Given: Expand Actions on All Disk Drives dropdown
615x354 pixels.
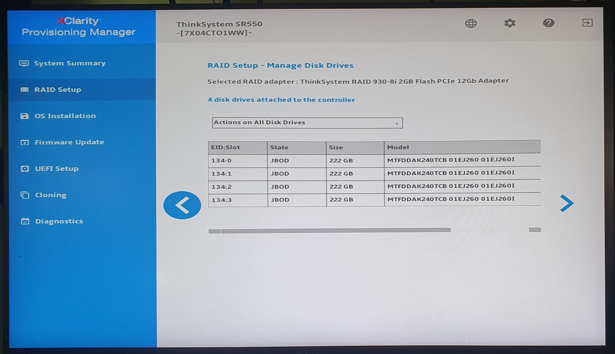Looking at the screenshot, I should (x=307, y=123).
